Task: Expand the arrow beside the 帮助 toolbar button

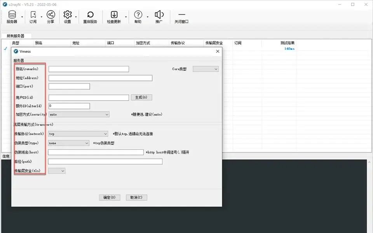Action: [148, 17]
